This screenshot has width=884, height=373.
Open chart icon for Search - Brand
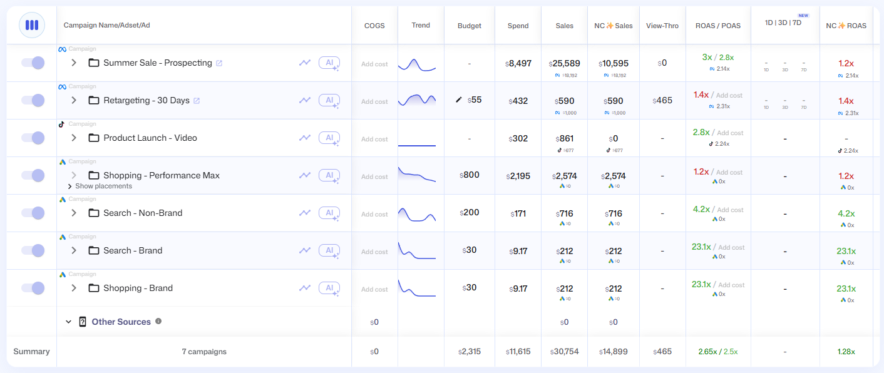305,250
